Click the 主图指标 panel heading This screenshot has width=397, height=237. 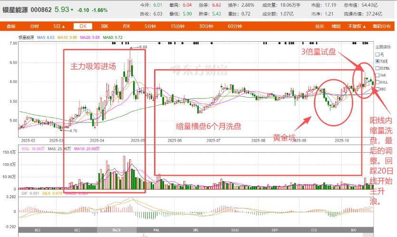[x=383, y=47]
